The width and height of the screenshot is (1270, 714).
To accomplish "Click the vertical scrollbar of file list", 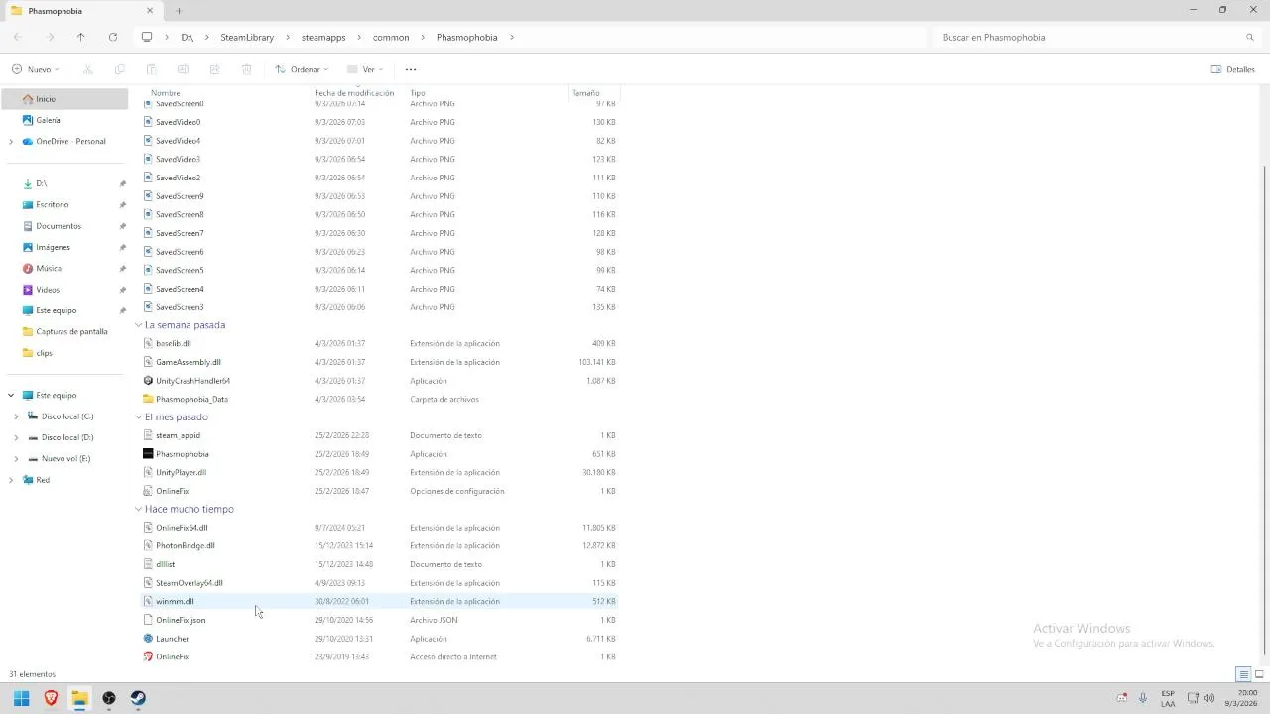I will (1263, 412).
